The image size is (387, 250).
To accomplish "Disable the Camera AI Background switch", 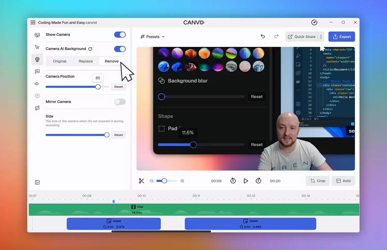I will (x=120, y=49).
